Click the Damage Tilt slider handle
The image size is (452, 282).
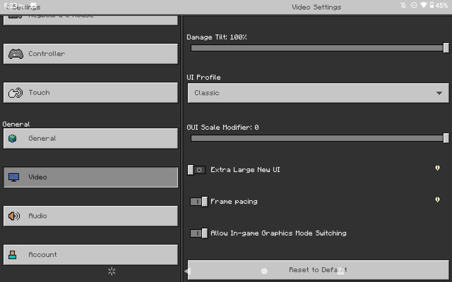(x=446, y=48)
